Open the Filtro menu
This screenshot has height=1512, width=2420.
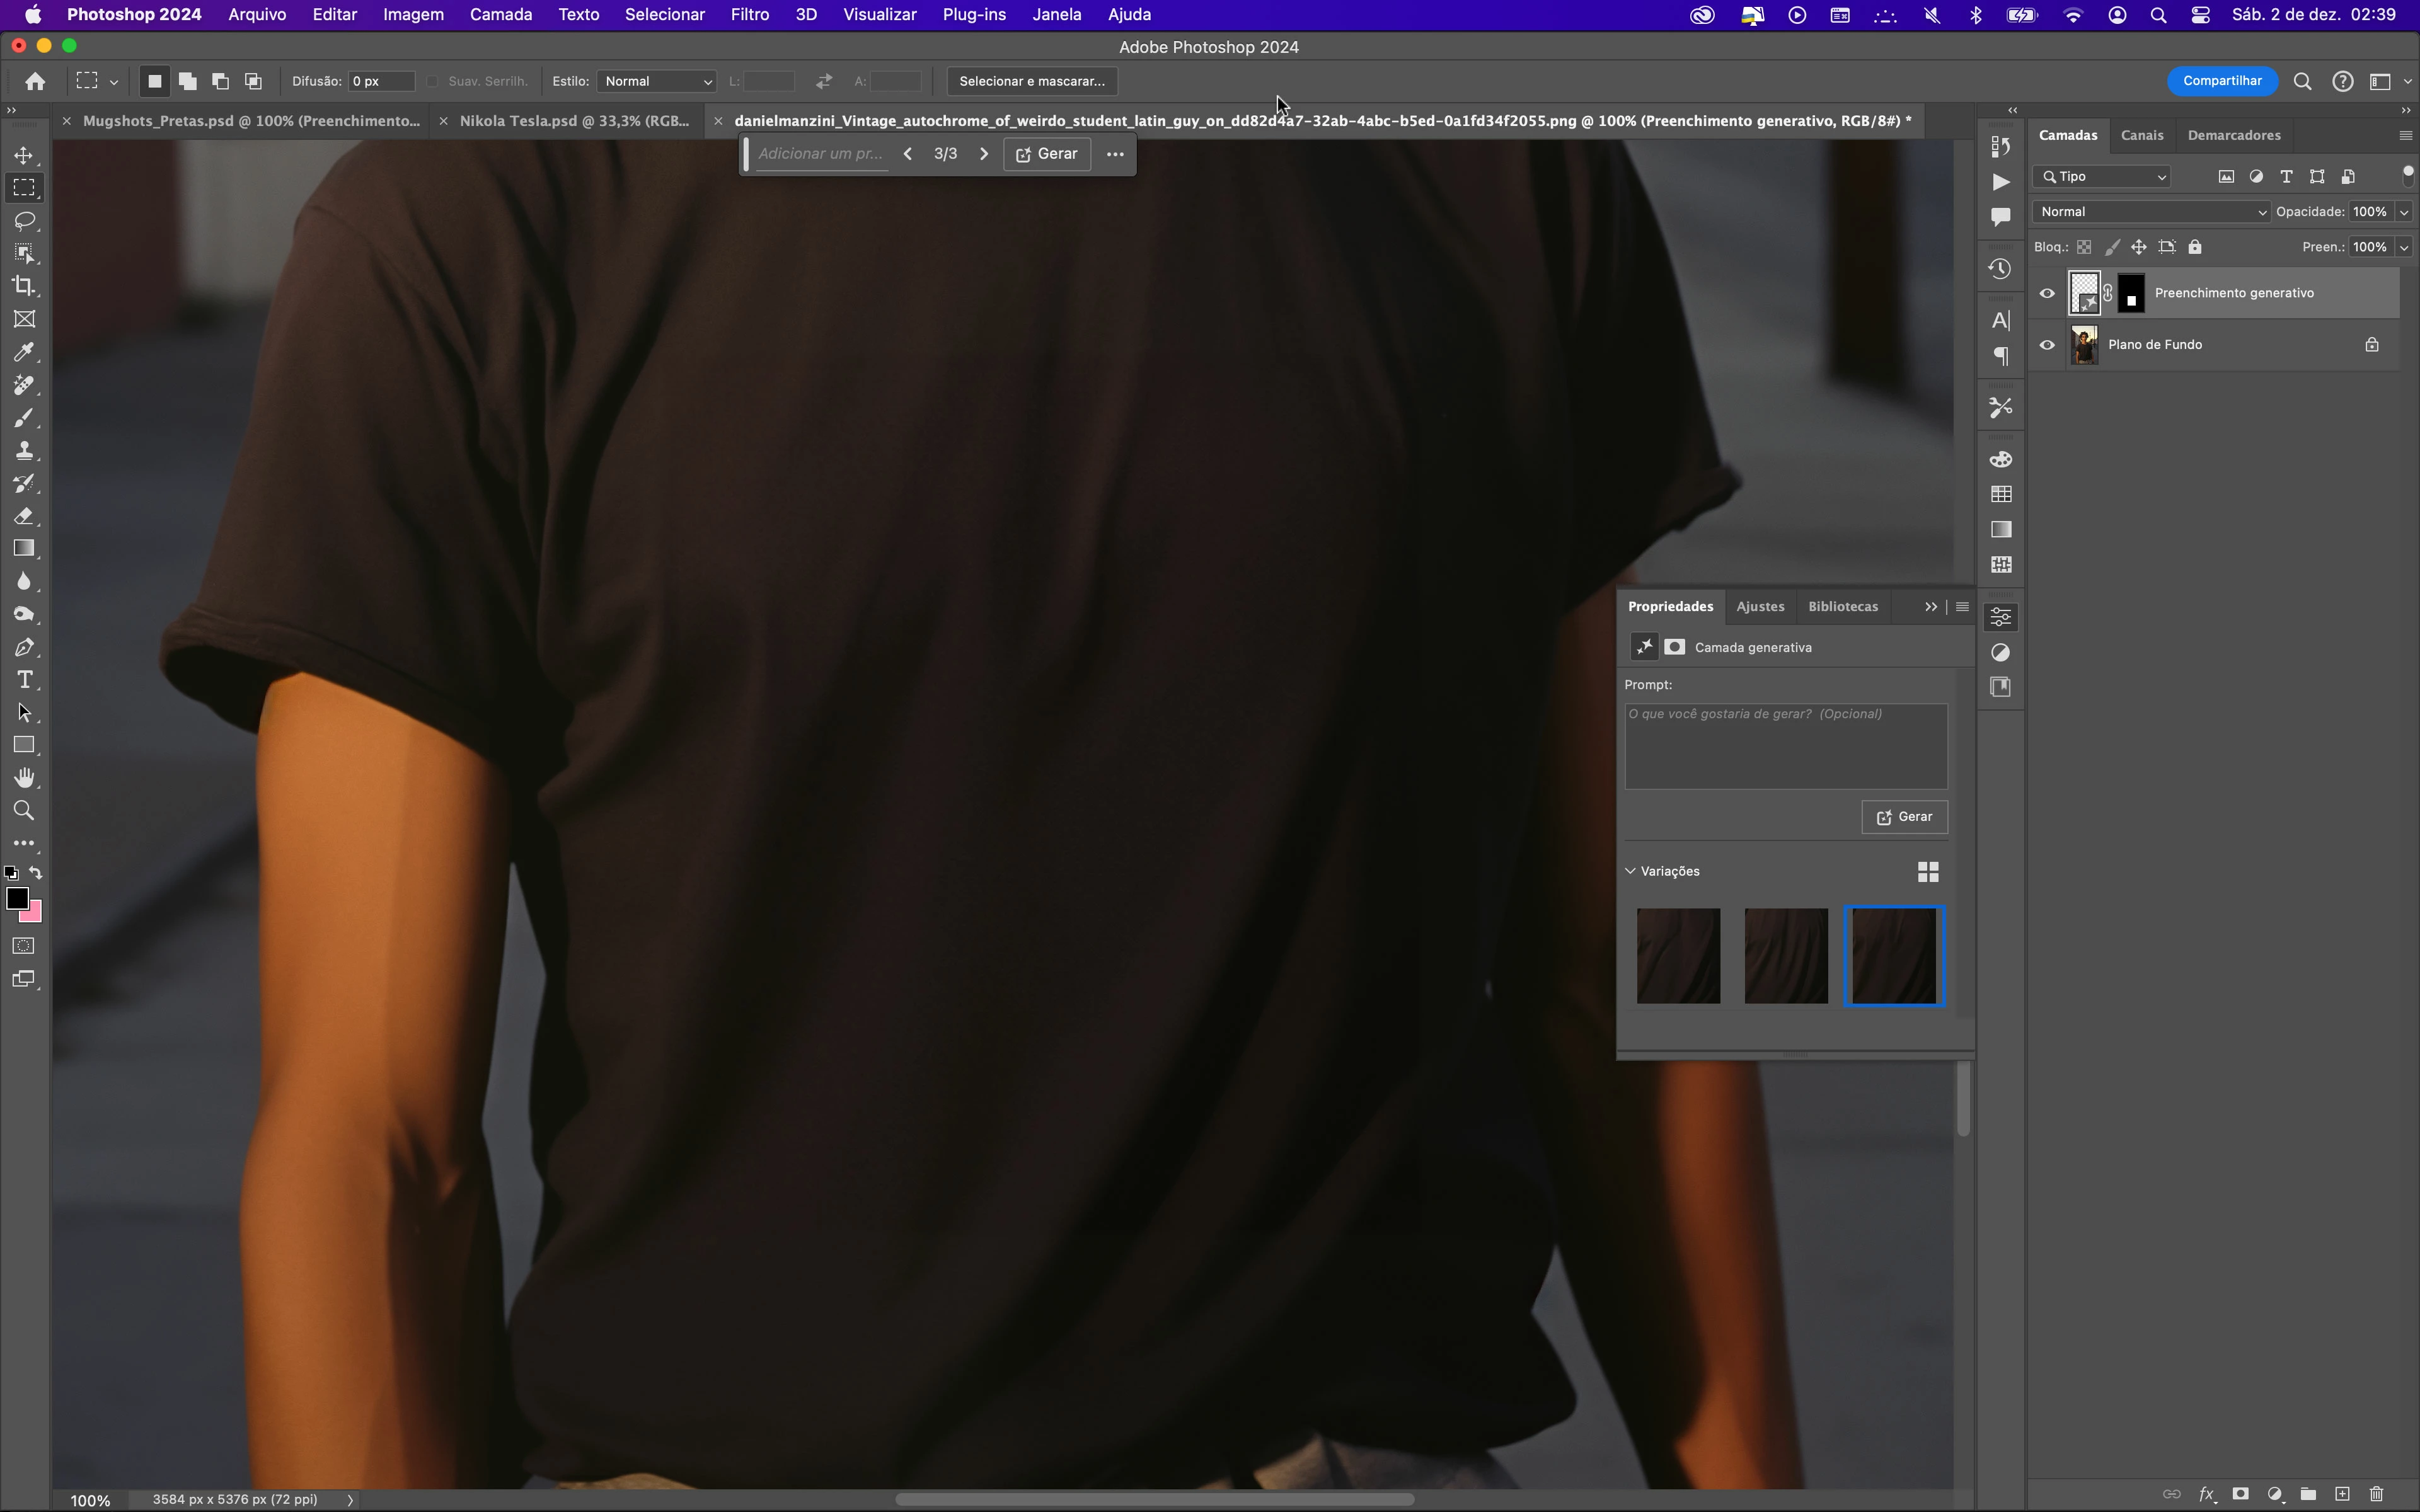[749, 15]
